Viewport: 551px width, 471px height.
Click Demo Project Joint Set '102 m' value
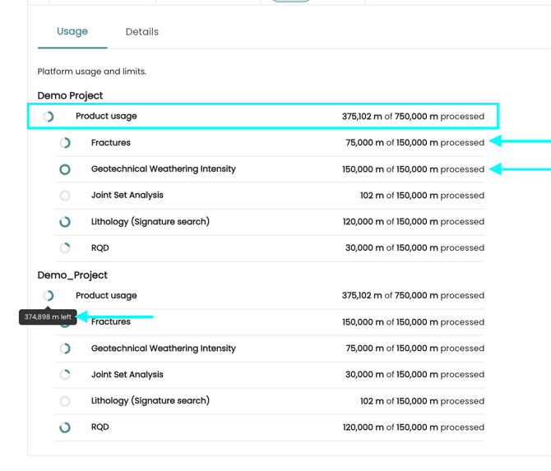372,196
